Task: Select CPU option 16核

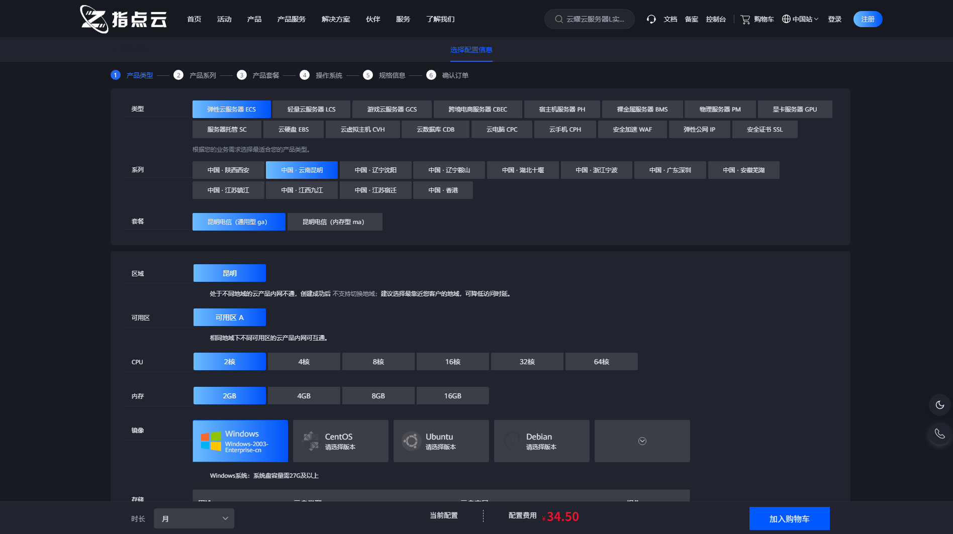Action: (x=453, y=362)
